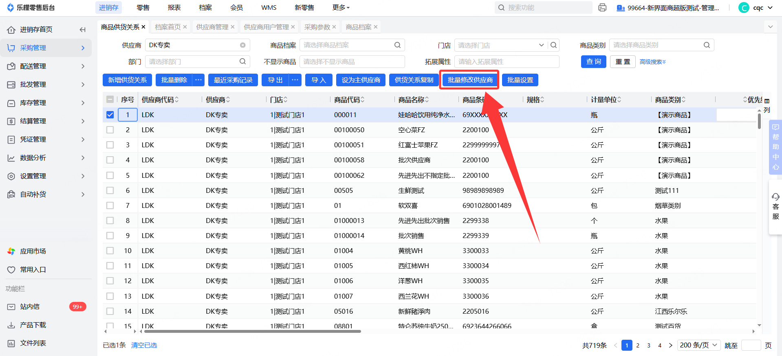Screen dimensions: 782x356
Task: Open the column settings 列 icon
Action: (767, 105)
